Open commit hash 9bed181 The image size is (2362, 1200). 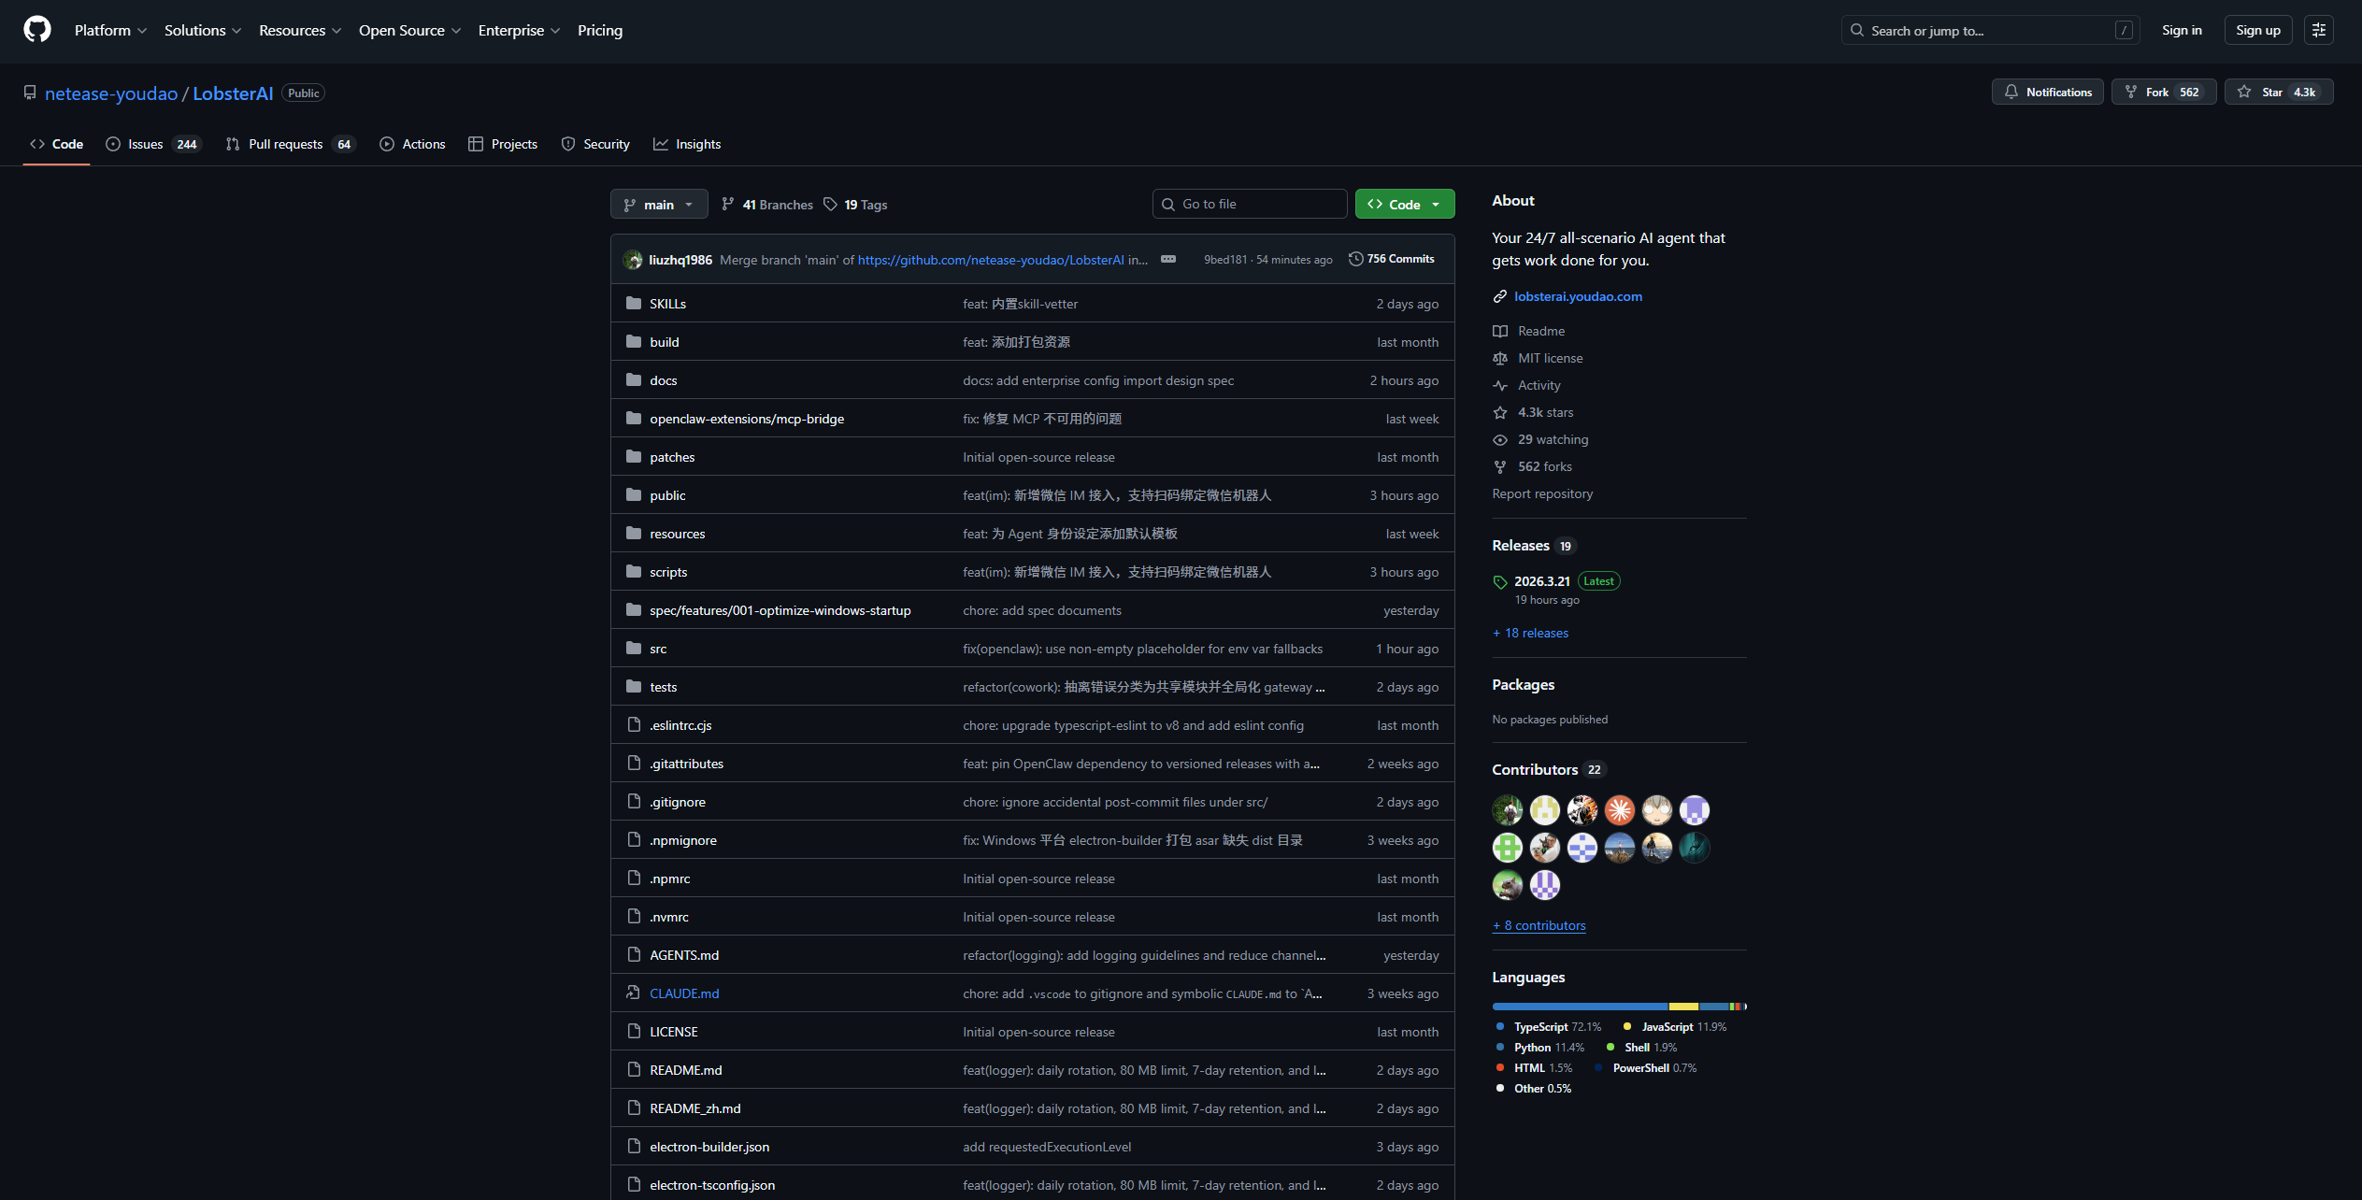[x=1225, y=260]
